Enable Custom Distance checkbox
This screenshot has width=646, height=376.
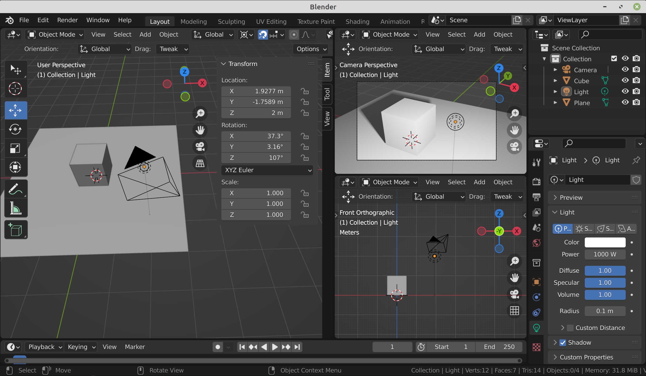coord(570,328)
